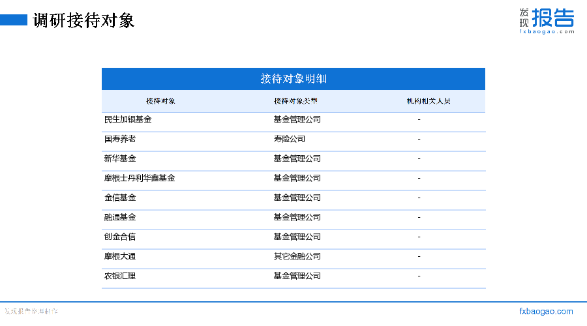Select the 创金合信 cell
The height and width of the screenshot is (326, 587).
120,237
